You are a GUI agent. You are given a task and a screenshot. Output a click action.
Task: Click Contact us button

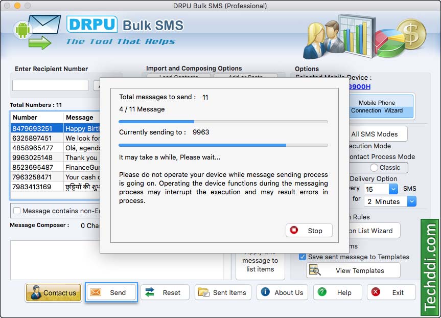pyautogui.click(x=54, y=292)
